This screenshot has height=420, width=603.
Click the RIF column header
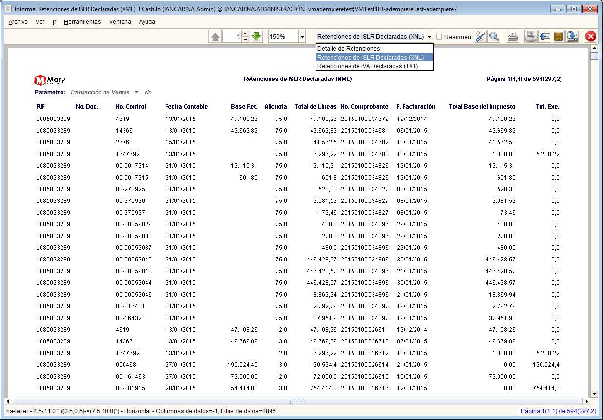(x=41, y=107)
